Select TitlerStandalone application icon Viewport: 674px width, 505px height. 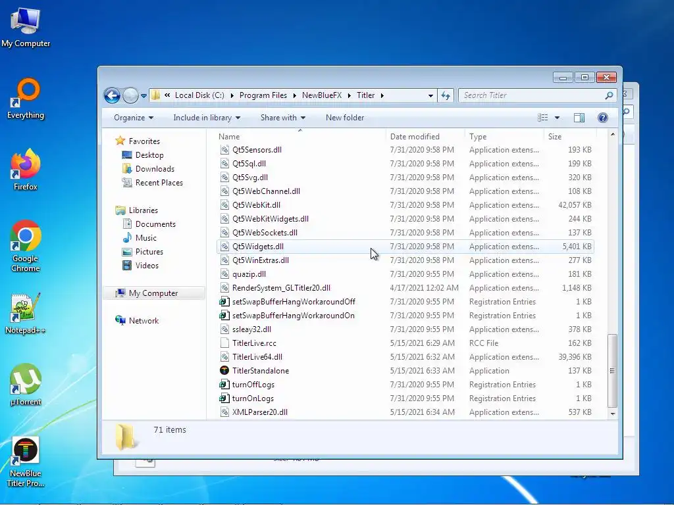[x=224, y=371]
